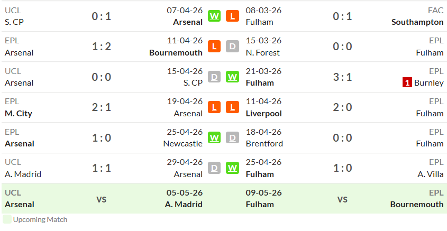The image size is (447, 231).
Task: Click the gray D badge beside N. Forest
Action: [x=232, y=47]
